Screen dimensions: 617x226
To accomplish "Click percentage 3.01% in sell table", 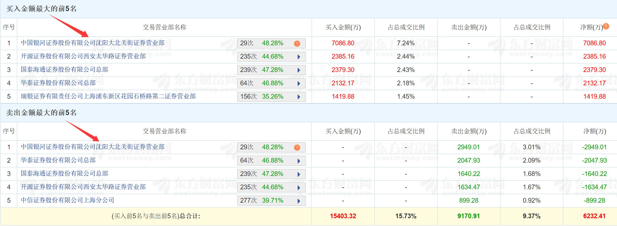I will tap(532, 147).
